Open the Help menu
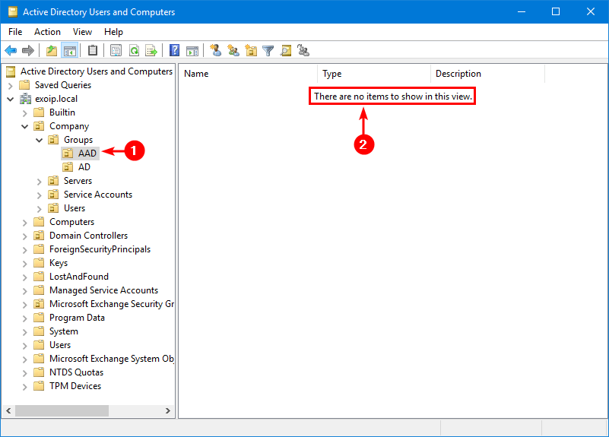Viewport: 609px width, 437px height. coord(113,32)
